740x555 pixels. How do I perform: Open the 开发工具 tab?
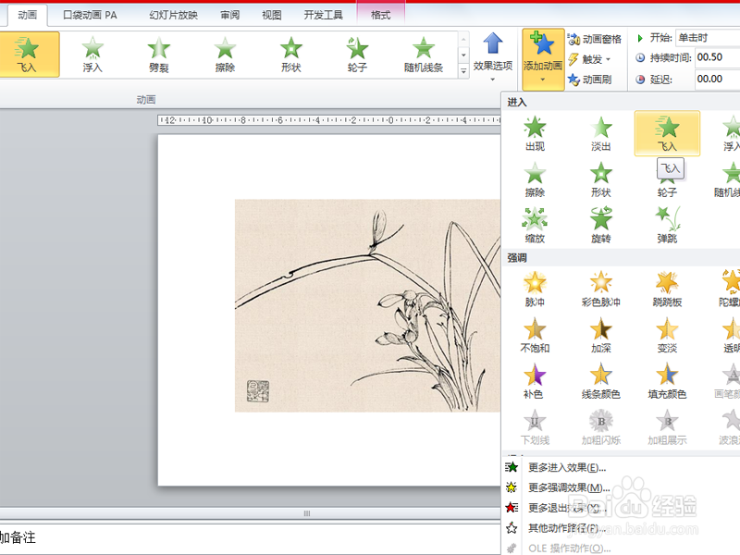[323, 15]
